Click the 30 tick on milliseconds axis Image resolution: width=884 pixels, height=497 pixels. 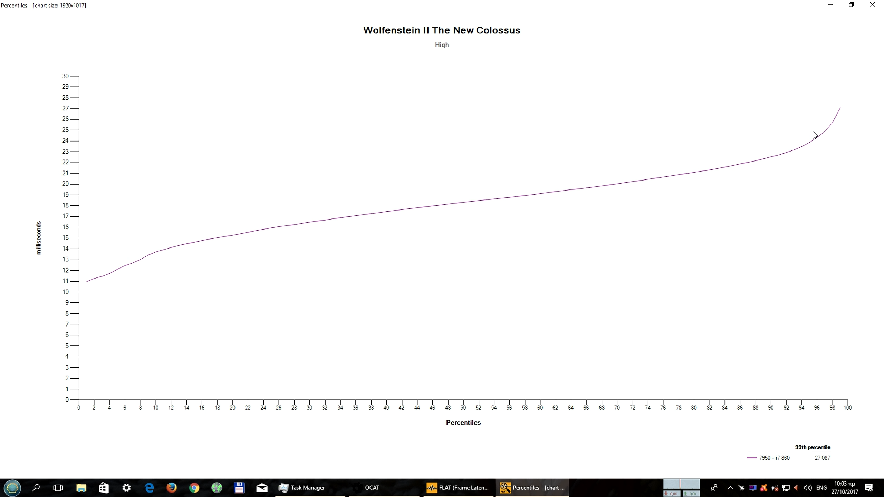coord(65,76)
